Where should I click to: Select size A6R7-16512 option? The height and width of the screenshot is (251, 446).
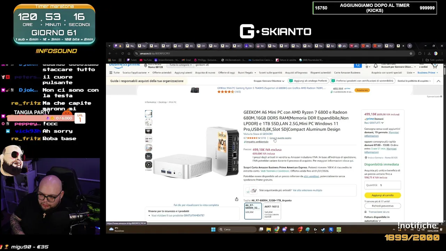coord(272,211)
